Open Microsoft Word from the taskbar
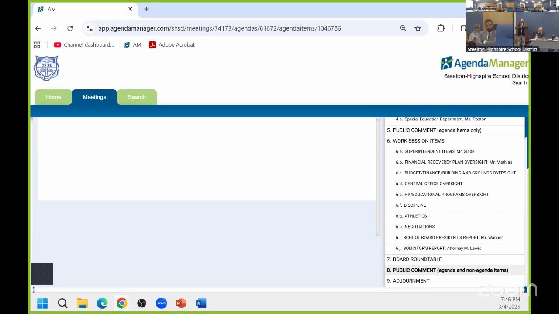 201,304
